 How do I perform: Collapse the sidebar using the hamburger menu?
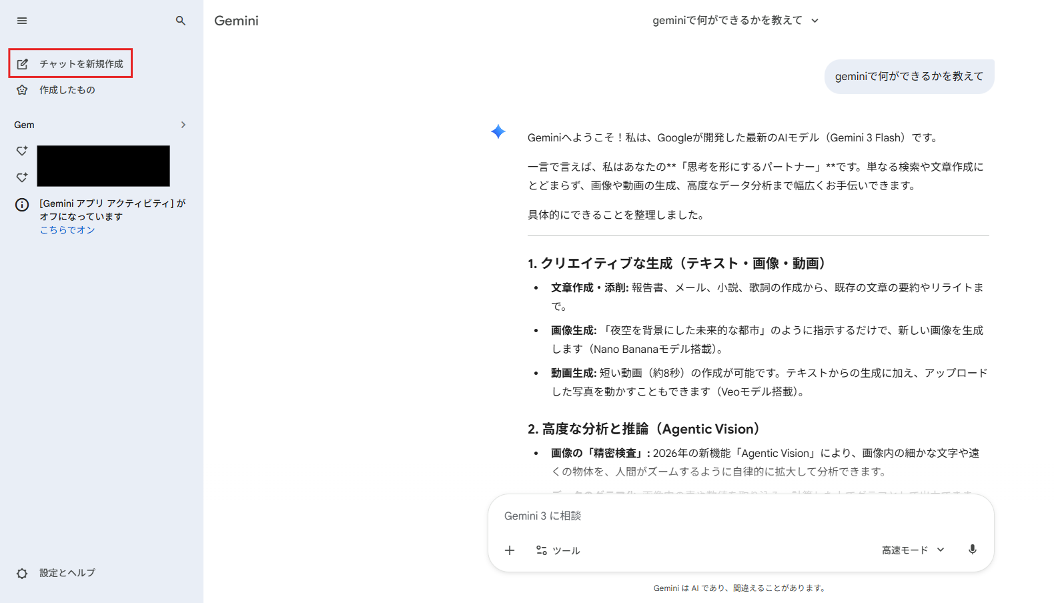click(x=22, y=21)
